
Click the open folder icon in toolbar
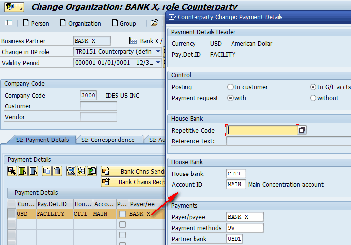(x=155, y=23)
